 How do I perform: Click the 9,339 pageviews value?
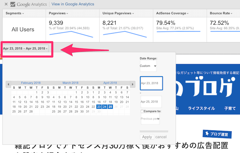coord(56,23)
